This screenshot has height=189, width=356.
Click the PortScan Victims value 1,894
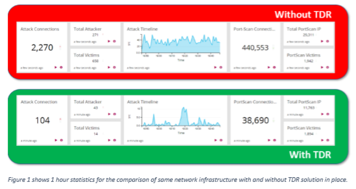[x=309, y=134]
